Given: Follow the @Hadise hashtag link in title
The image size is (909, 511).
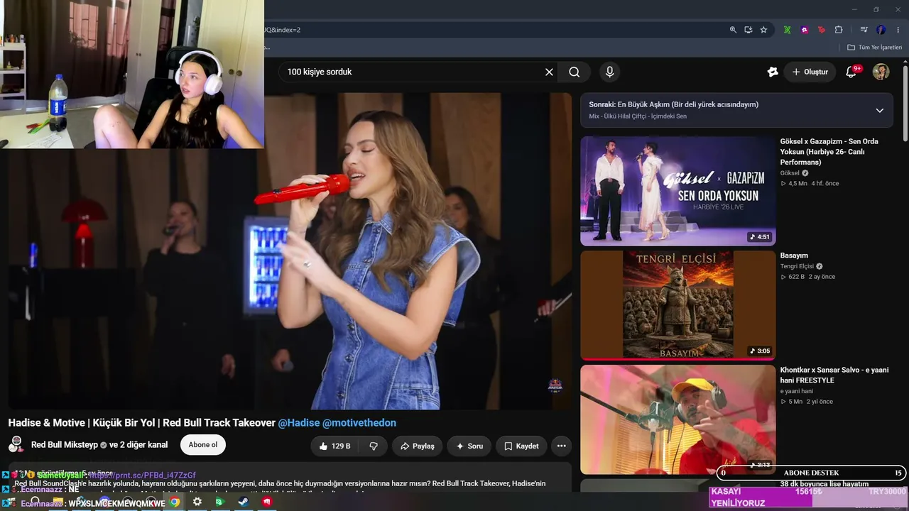Looking at the screenshot, I should tap(298, 422).
